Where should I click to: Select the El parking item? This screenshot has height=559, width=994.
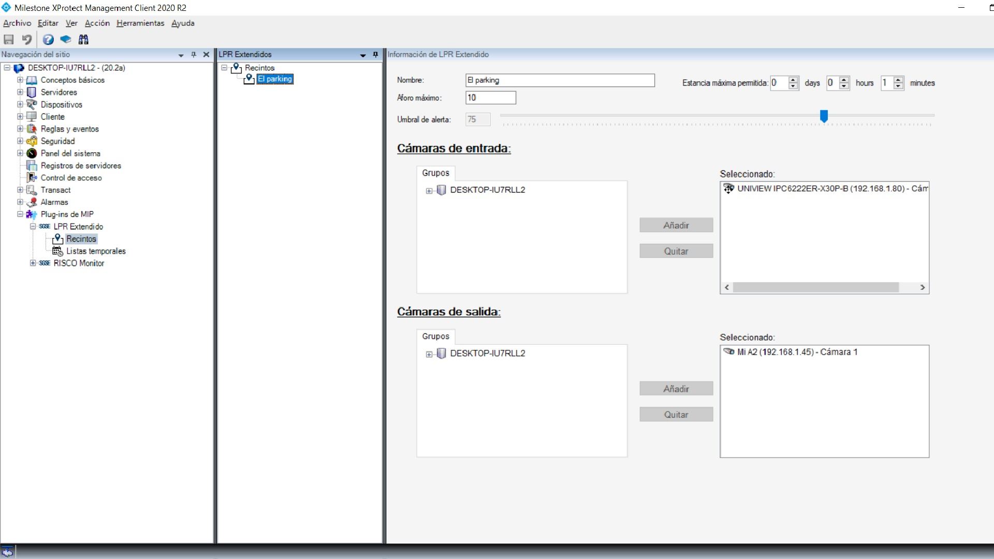[275, 79]
